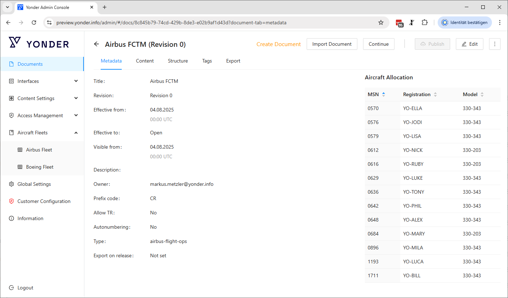Click the Identität bestätigen profile button
Screen dimensions: 508x298
click(x=465, y=23)
